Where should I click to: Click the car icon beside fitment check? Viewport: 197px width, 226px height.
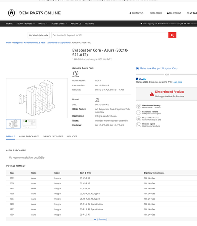[137, 68]
